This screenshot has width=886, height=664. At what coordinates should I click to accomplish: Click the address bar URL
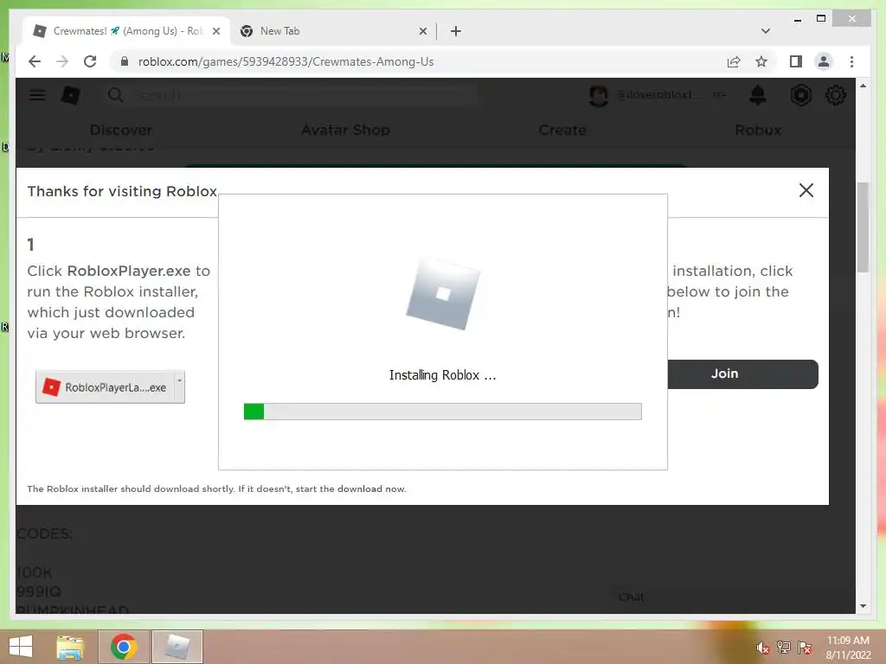286,61
